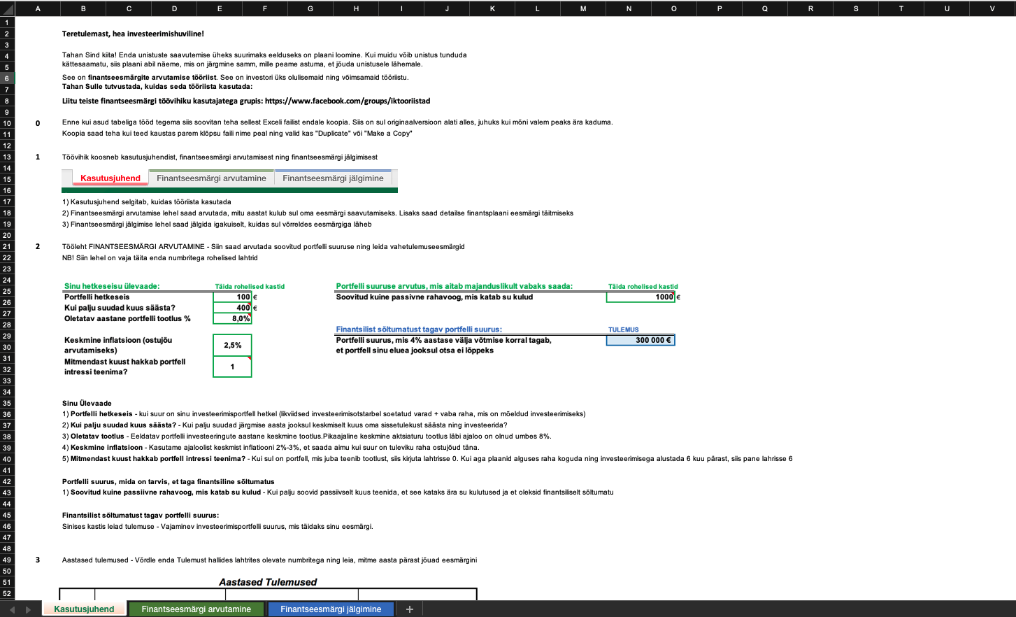This screenshot has height=617, width=1016.
Task: Select the blue result cell showing 300 000 €
Action: (640, 340)
